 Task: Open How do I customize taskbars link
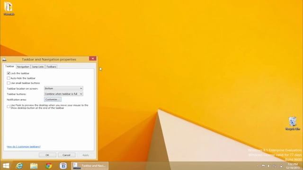24,146
